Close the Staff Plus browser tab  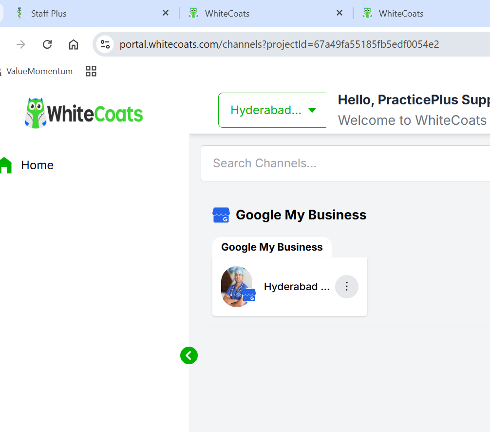166,13
